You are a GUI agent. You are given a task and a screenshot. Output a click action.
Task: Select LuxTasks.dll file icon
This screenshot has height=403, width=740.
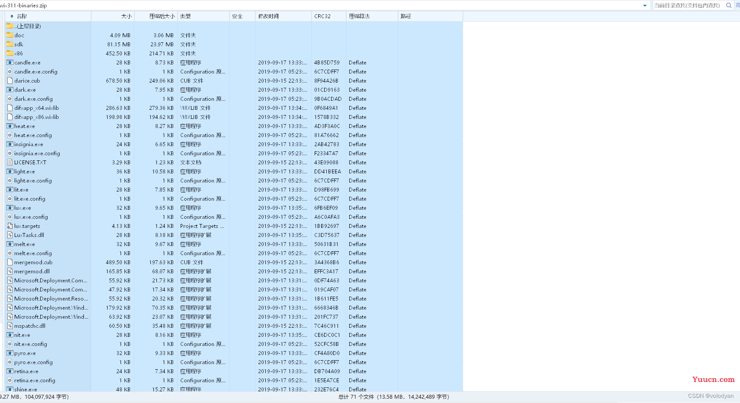(10, 235)
